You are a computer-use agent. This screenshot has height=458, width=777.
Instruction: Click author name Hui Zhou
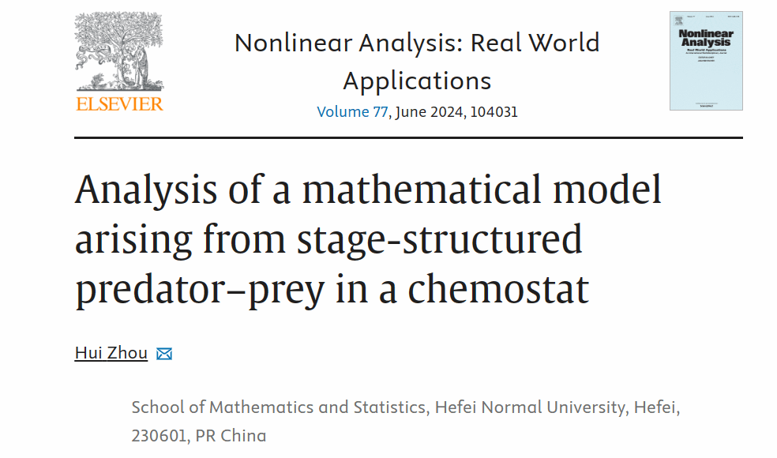tap(111, 353)
